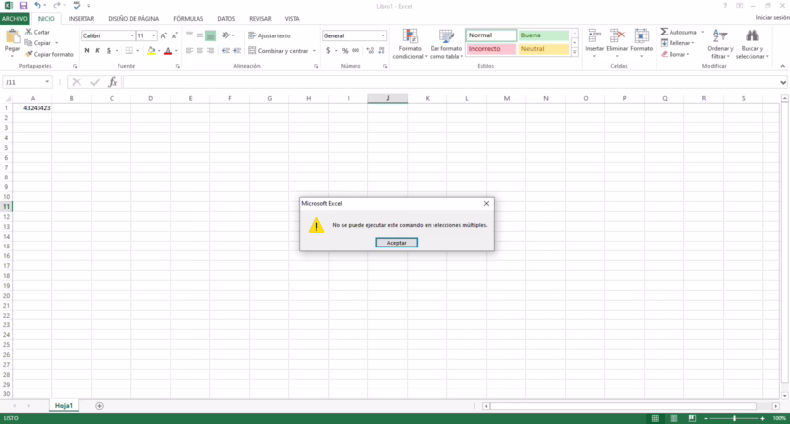Apply yellow fill color bucket
Image resolution: width=790 pixels, height=424 pixels.
pyautogui.click(x=151, y=51)
